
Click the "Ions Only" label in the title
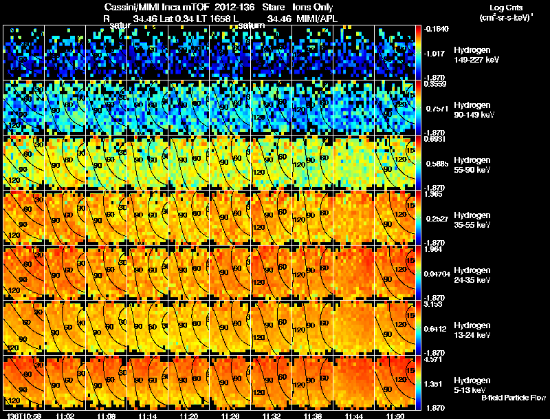(x=313, y=8)
